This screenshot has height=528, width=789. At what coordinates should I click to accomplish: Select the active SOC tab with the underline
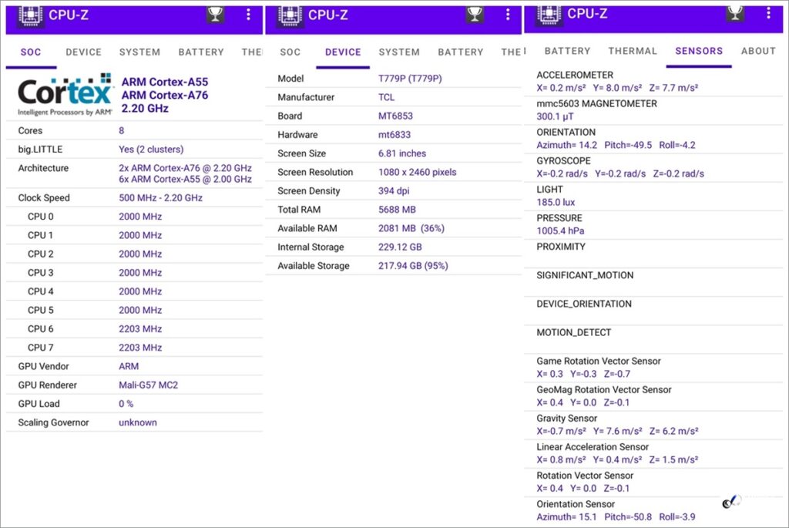[31, 52]
